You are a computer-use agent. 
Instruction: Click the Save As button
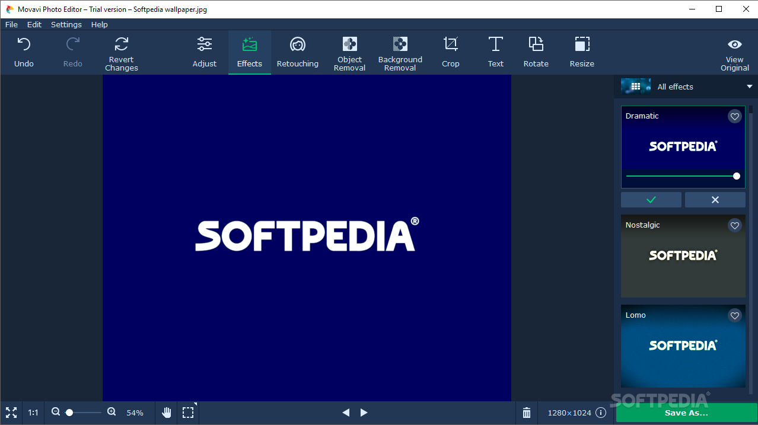pyautogui.click(x=686, y=413)
